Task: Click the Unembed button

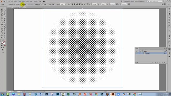Action: [x=24, y=4]
